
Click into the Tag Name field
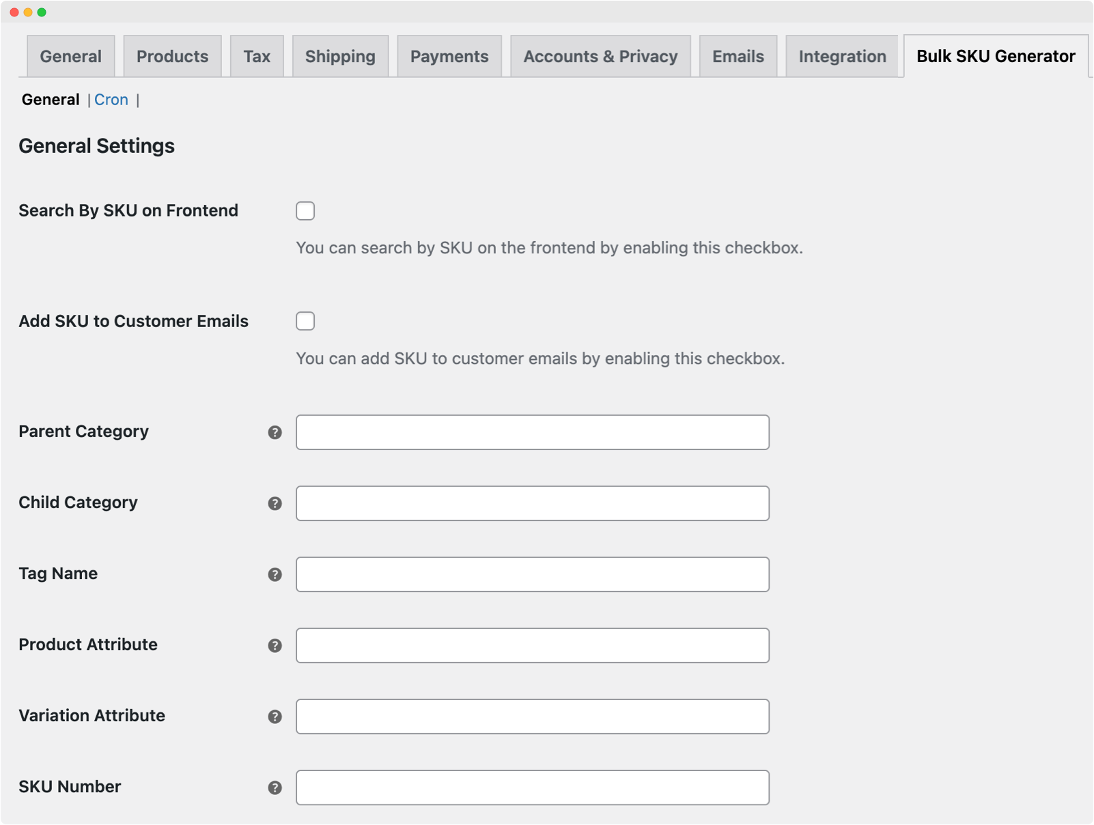(532, 574)
